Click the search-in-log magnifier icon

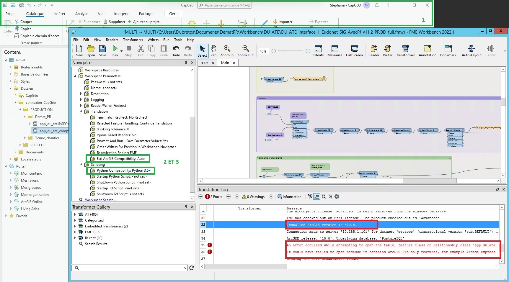pos(323,196)
